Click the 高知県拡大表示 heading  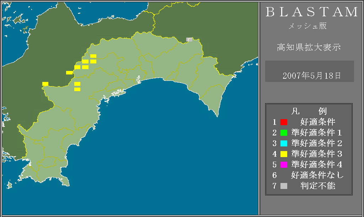(309, 47)
